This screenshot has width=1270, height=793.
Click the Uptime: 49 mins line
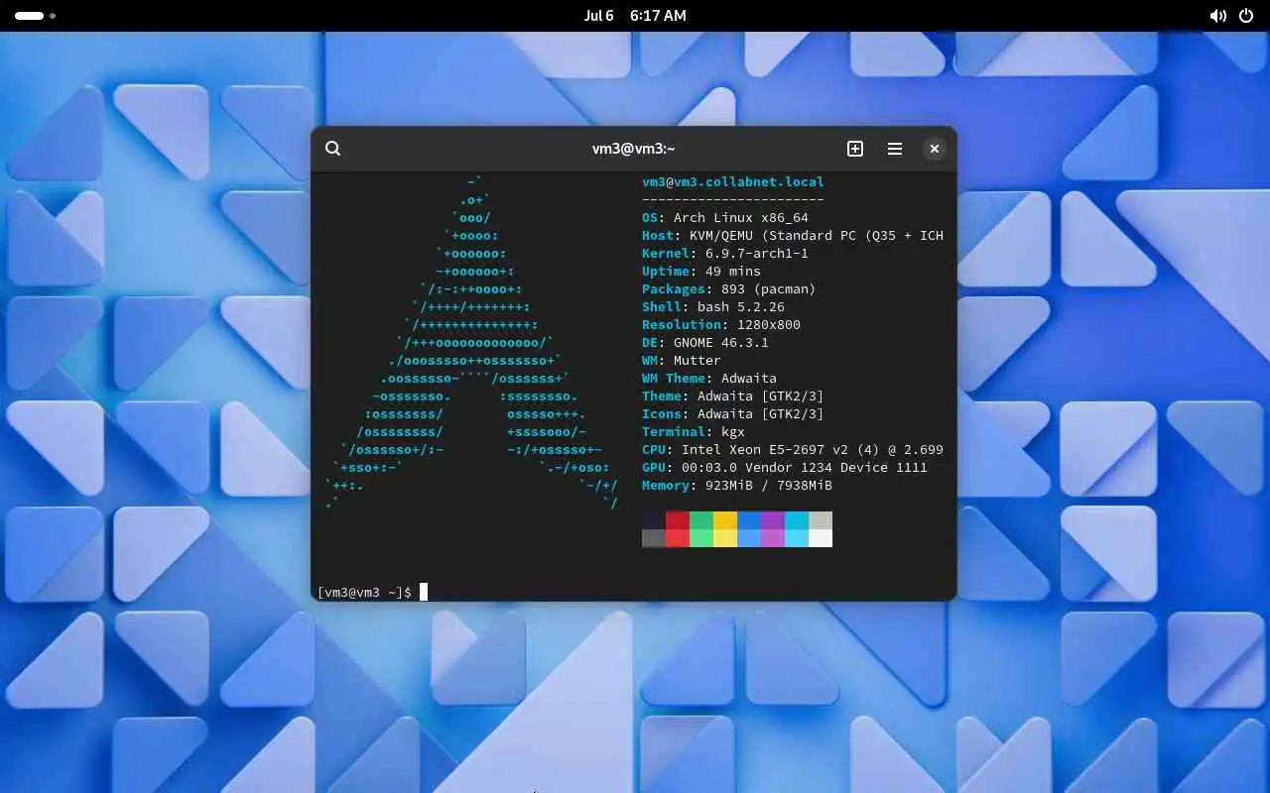[701, 271]
